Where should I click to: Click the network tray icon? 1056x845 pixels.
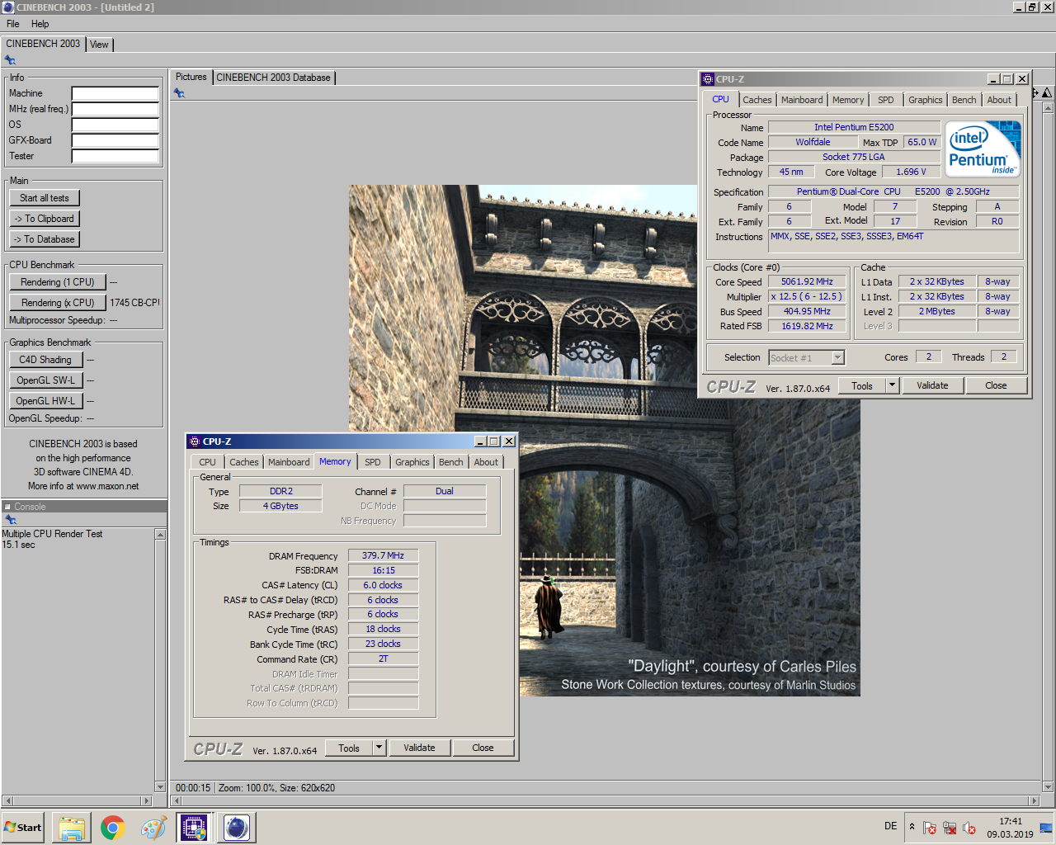950,828
